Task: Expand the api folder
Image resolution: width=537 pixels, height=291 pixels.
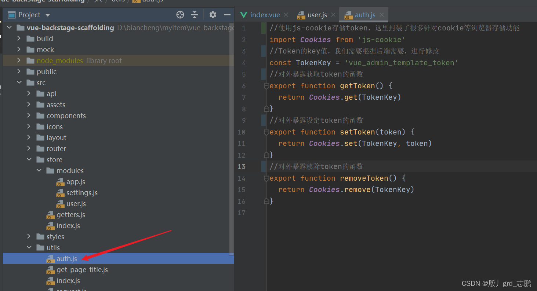Action: pos(29,93)
